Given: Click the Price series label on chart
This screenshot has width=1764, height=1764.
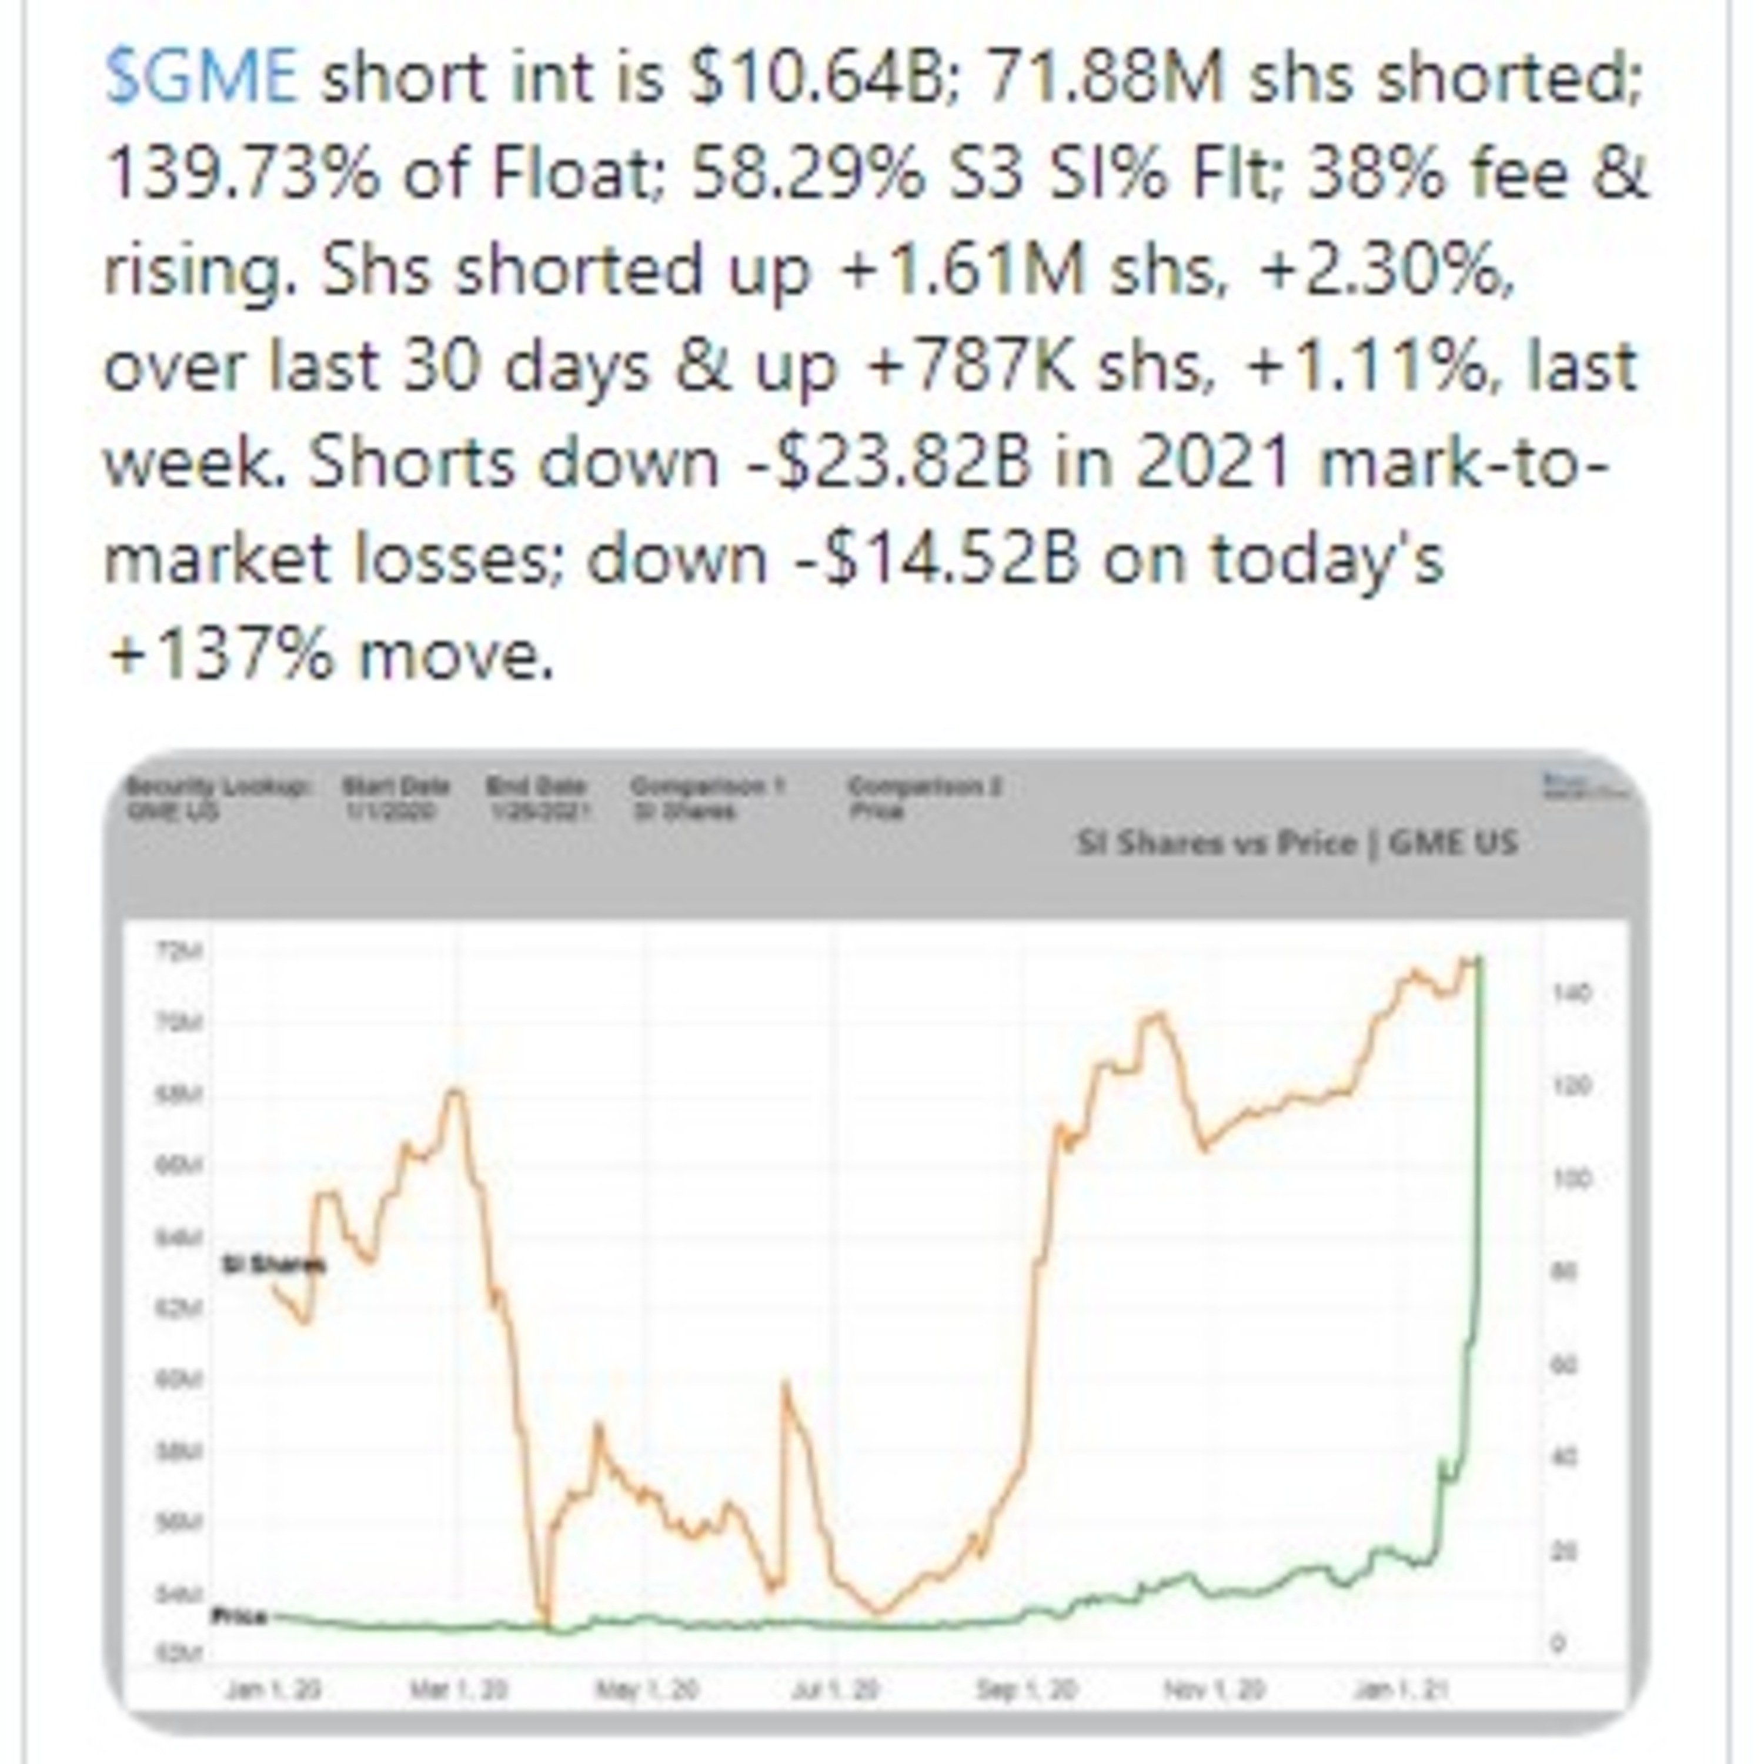Looking at the screenshot, I should click(x=239, y=1617).
